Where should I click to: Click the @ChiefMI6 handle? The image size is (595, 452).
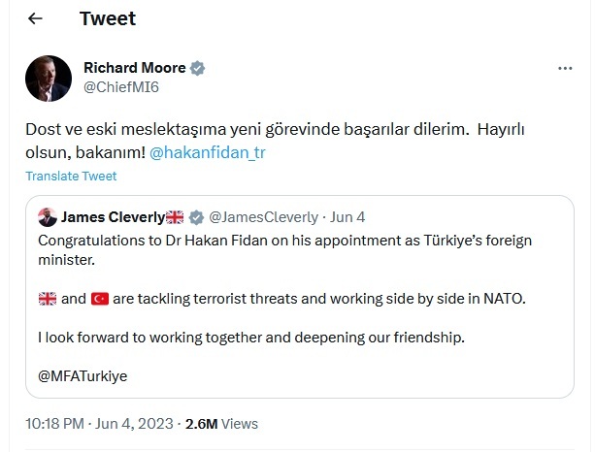119,88
